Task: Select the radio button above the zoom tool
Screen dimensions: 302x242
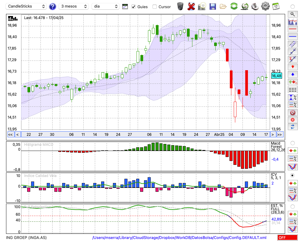Action: [x=293, y=7]
